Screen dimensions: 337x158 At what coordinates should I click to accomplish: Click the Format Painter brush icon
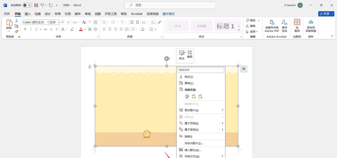tap(17, 31)
